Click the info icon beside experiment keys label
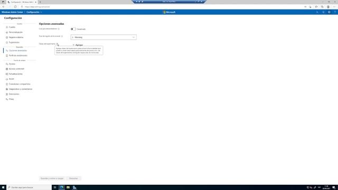338x190 pixels. coord(57,44)
